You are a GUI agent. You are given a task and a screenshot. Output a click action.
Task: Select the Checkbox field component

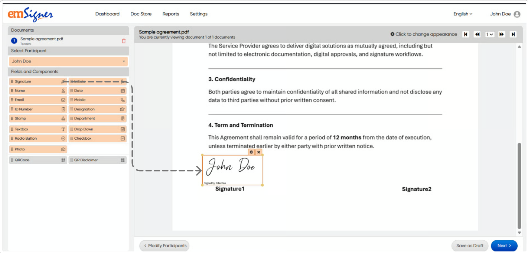pos(97,139)
